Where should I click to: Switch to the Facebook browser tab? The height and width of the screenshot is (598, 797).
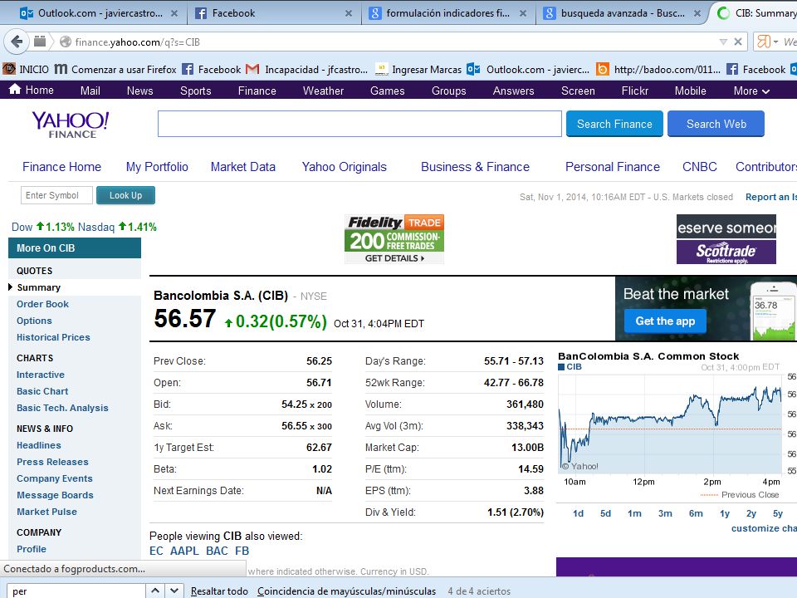[275, 13]
